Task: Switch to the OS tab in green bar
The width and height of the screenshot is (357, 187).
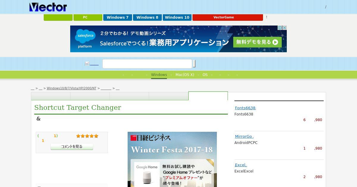Action: pos(205,75)
